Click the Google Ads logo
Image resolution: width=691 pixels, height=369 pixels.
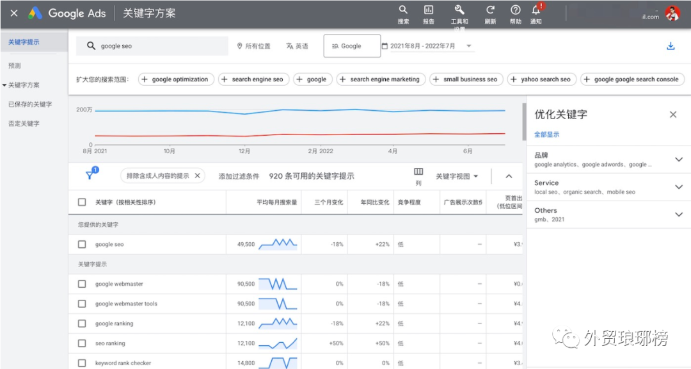(35, 13)
